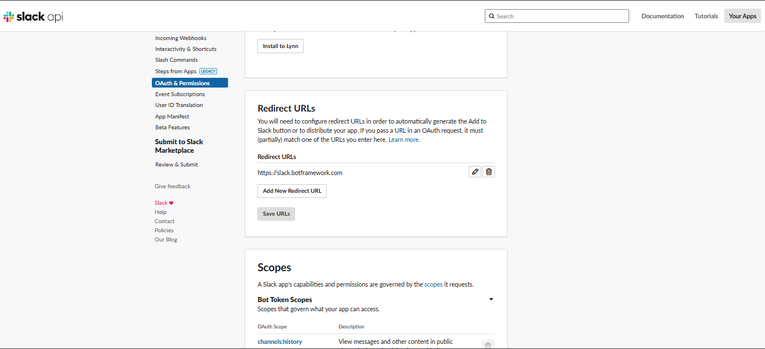Viewport: 765px width, 349px height.
Task: Collapse the Bot Token Scopes section
Action: coord(491,299)
